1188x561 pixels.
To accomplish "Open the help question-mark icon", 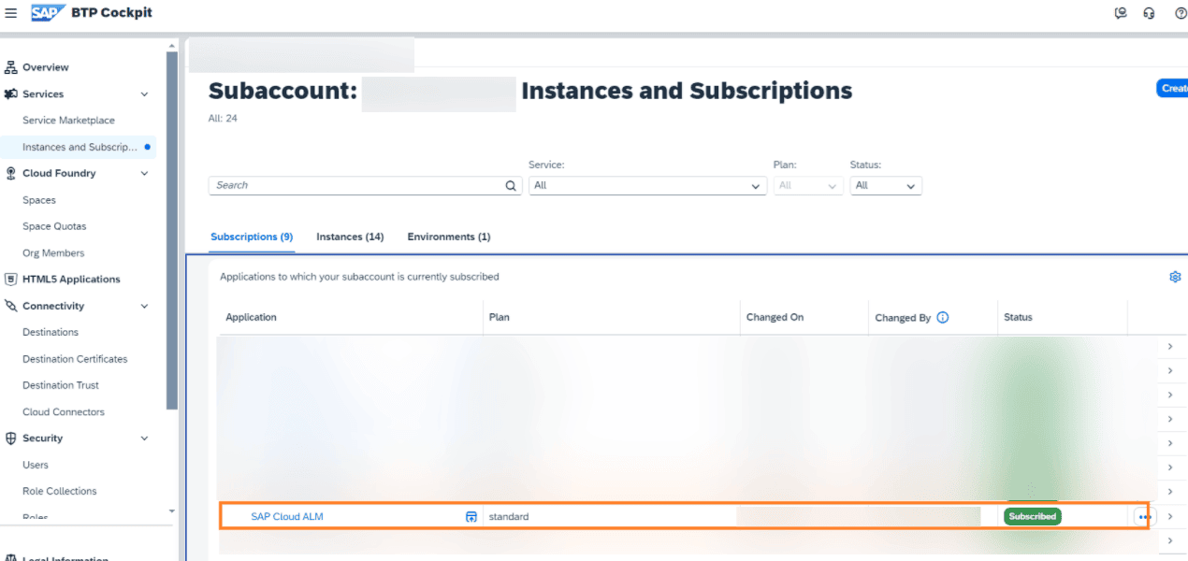I will (1180, 13).
